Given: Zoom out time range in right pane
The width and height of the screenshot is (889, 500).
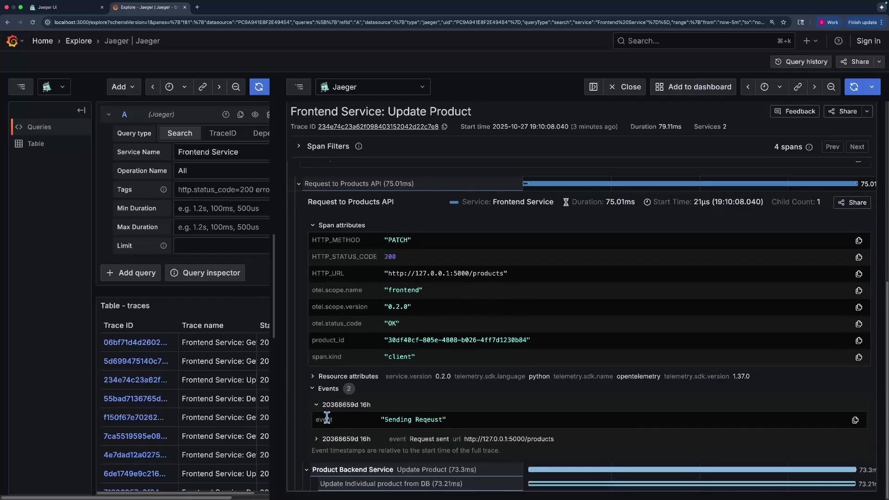Looking at the screenshot, I should pos(831,87).
